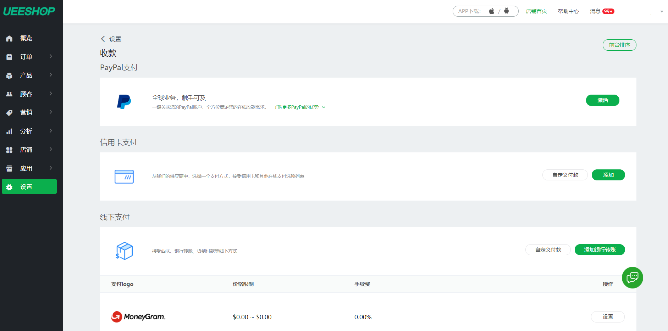Click the 99+ message badge

pos(608,11)
